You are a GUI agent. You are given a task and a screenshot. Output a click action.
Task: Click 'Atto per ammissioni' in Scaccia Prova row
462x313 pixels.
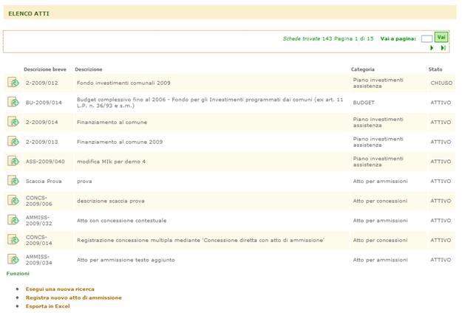[x=381, y=181]
